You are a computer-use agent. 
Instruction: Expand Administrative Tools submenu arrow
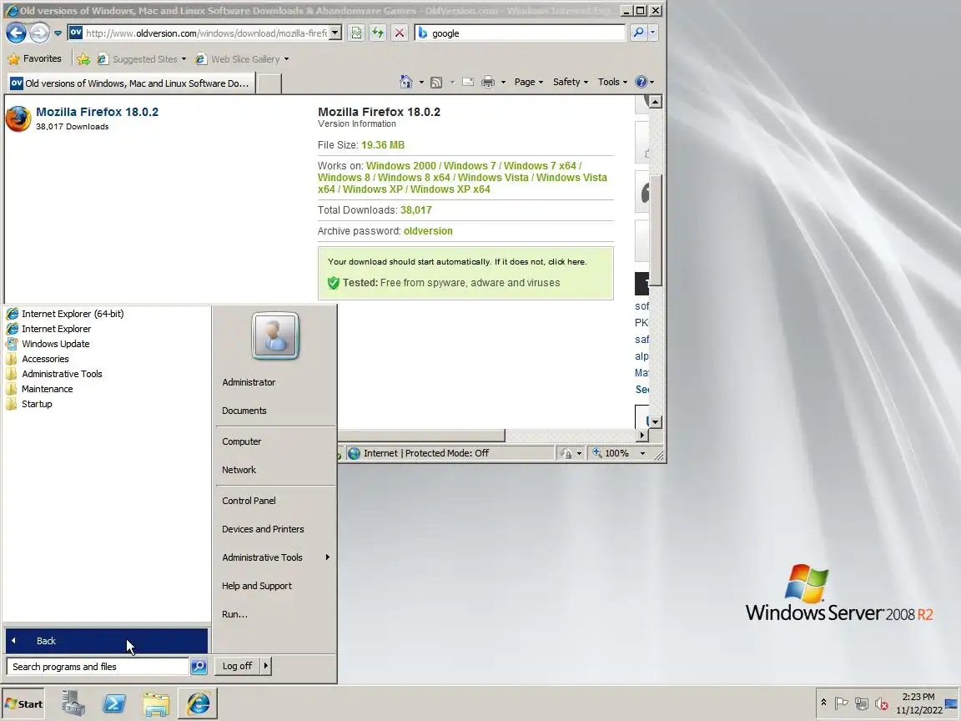point(327,557)
